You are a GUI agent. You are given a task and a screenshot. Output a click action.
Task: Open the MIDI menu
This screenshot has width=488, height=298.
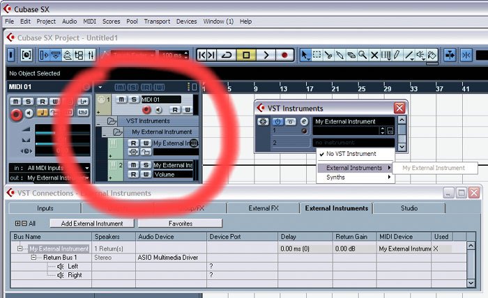(89, 22)
